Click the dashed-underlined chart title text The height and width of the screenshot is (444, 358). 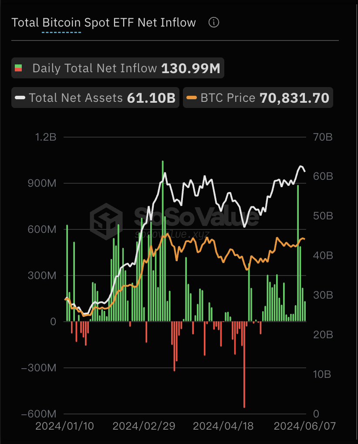pos(104,22)
